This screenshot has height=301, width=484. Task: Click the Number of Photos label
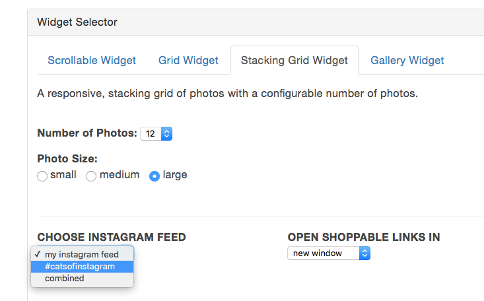(x=86, y=133)
